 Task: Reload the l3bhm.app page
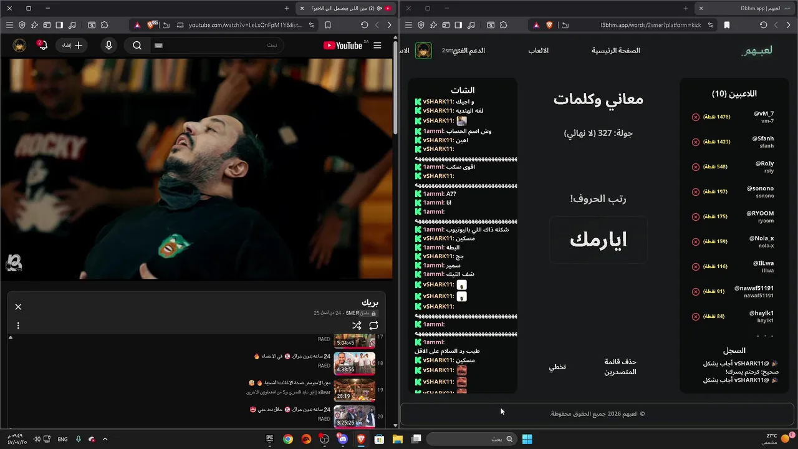[x=764, y=25]
